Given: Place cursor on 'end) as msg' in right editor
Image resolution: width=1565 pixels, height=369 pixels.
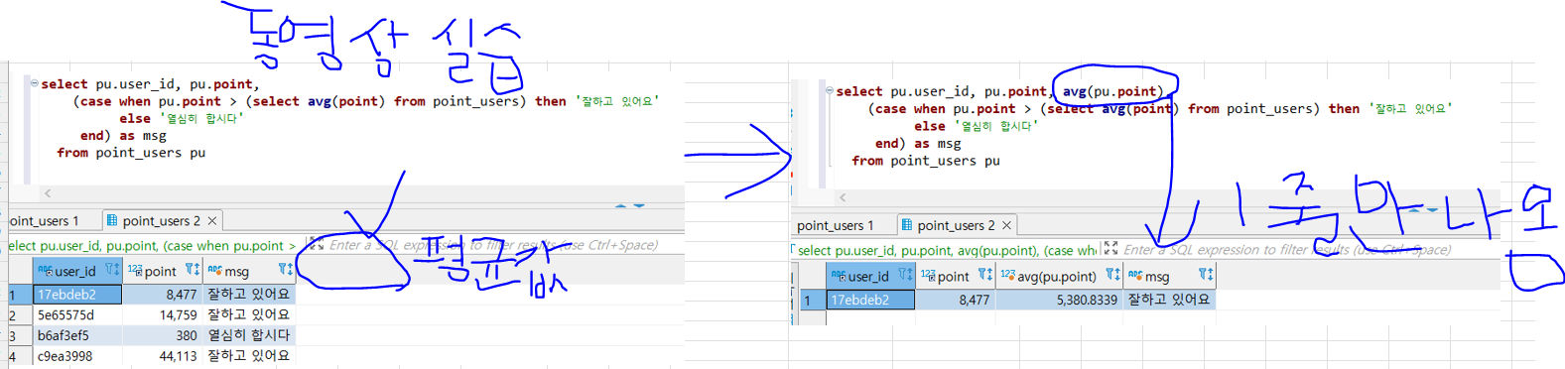Looking at the screenshot, I should [x=918, y=143].
